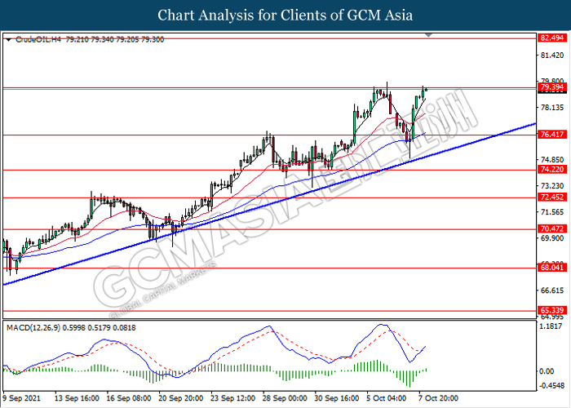Click the 81.420 price axis value
Viewport: 571px width, 408px height.
(552, 55)
